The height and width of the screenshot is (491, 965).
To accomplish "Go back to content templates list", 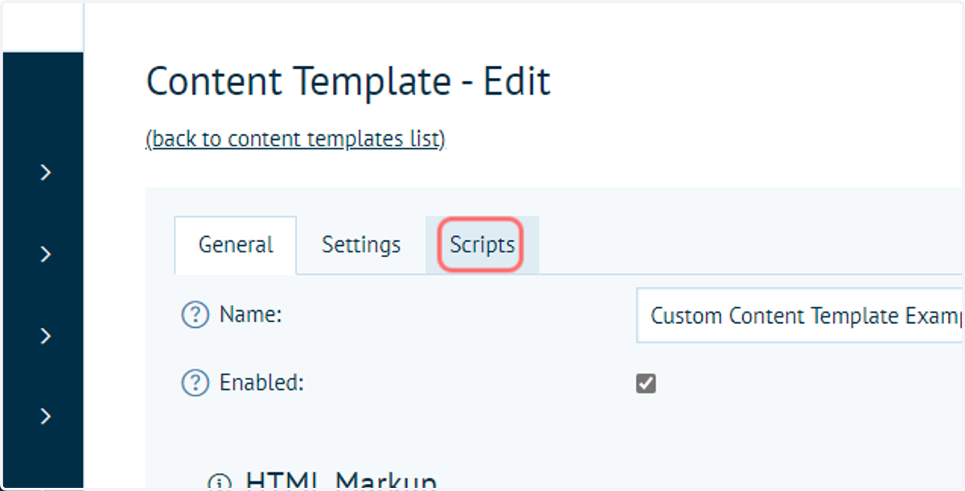I will [295, 139].
